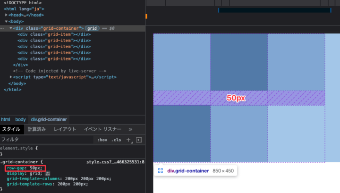Click the display: grid value
The image size is (340, 193).
[36, 174]
